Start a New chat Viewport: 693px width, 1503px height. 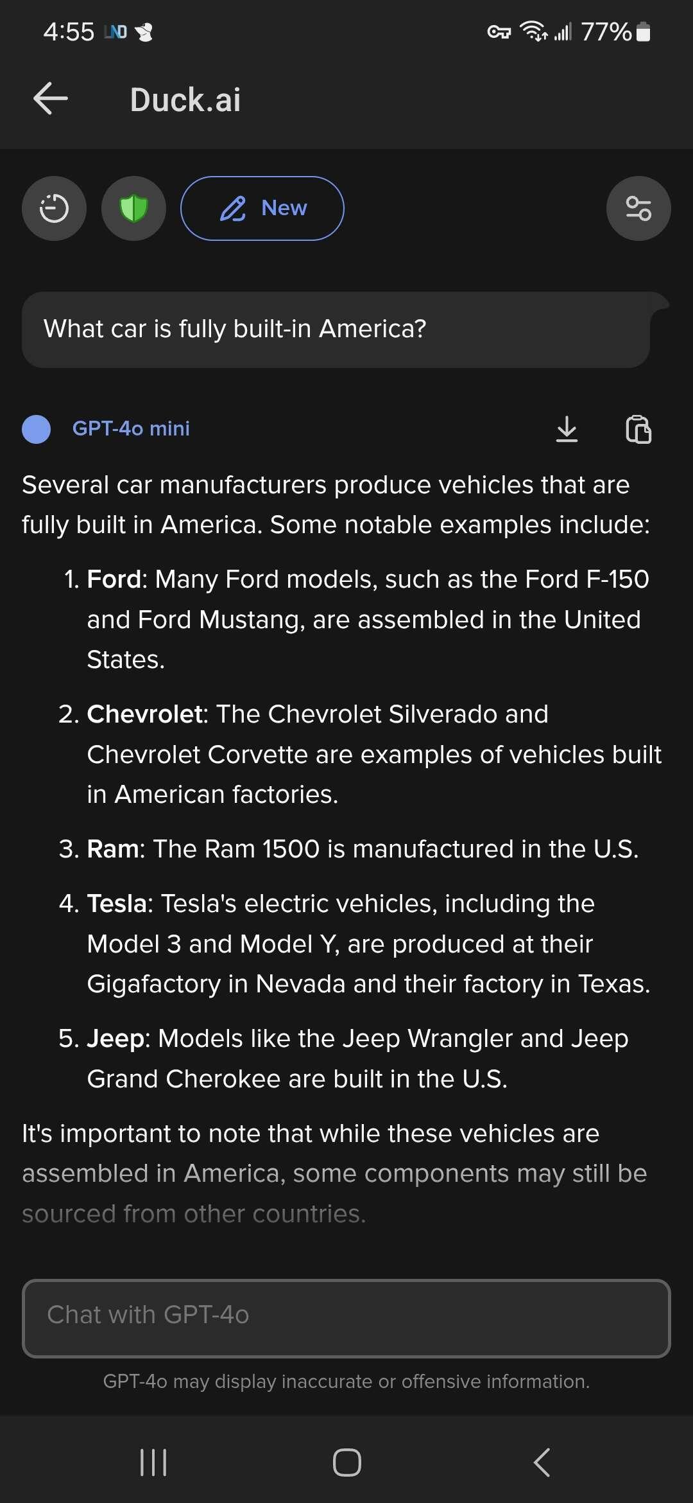click(x=262, y=208)
